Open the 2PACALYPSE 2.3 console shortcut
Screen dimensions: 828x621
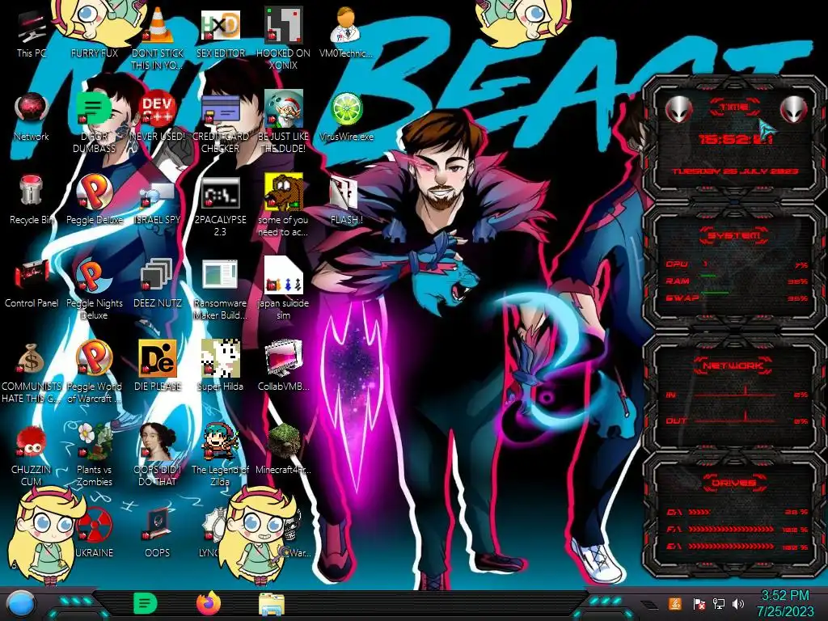tap(220, 207)
